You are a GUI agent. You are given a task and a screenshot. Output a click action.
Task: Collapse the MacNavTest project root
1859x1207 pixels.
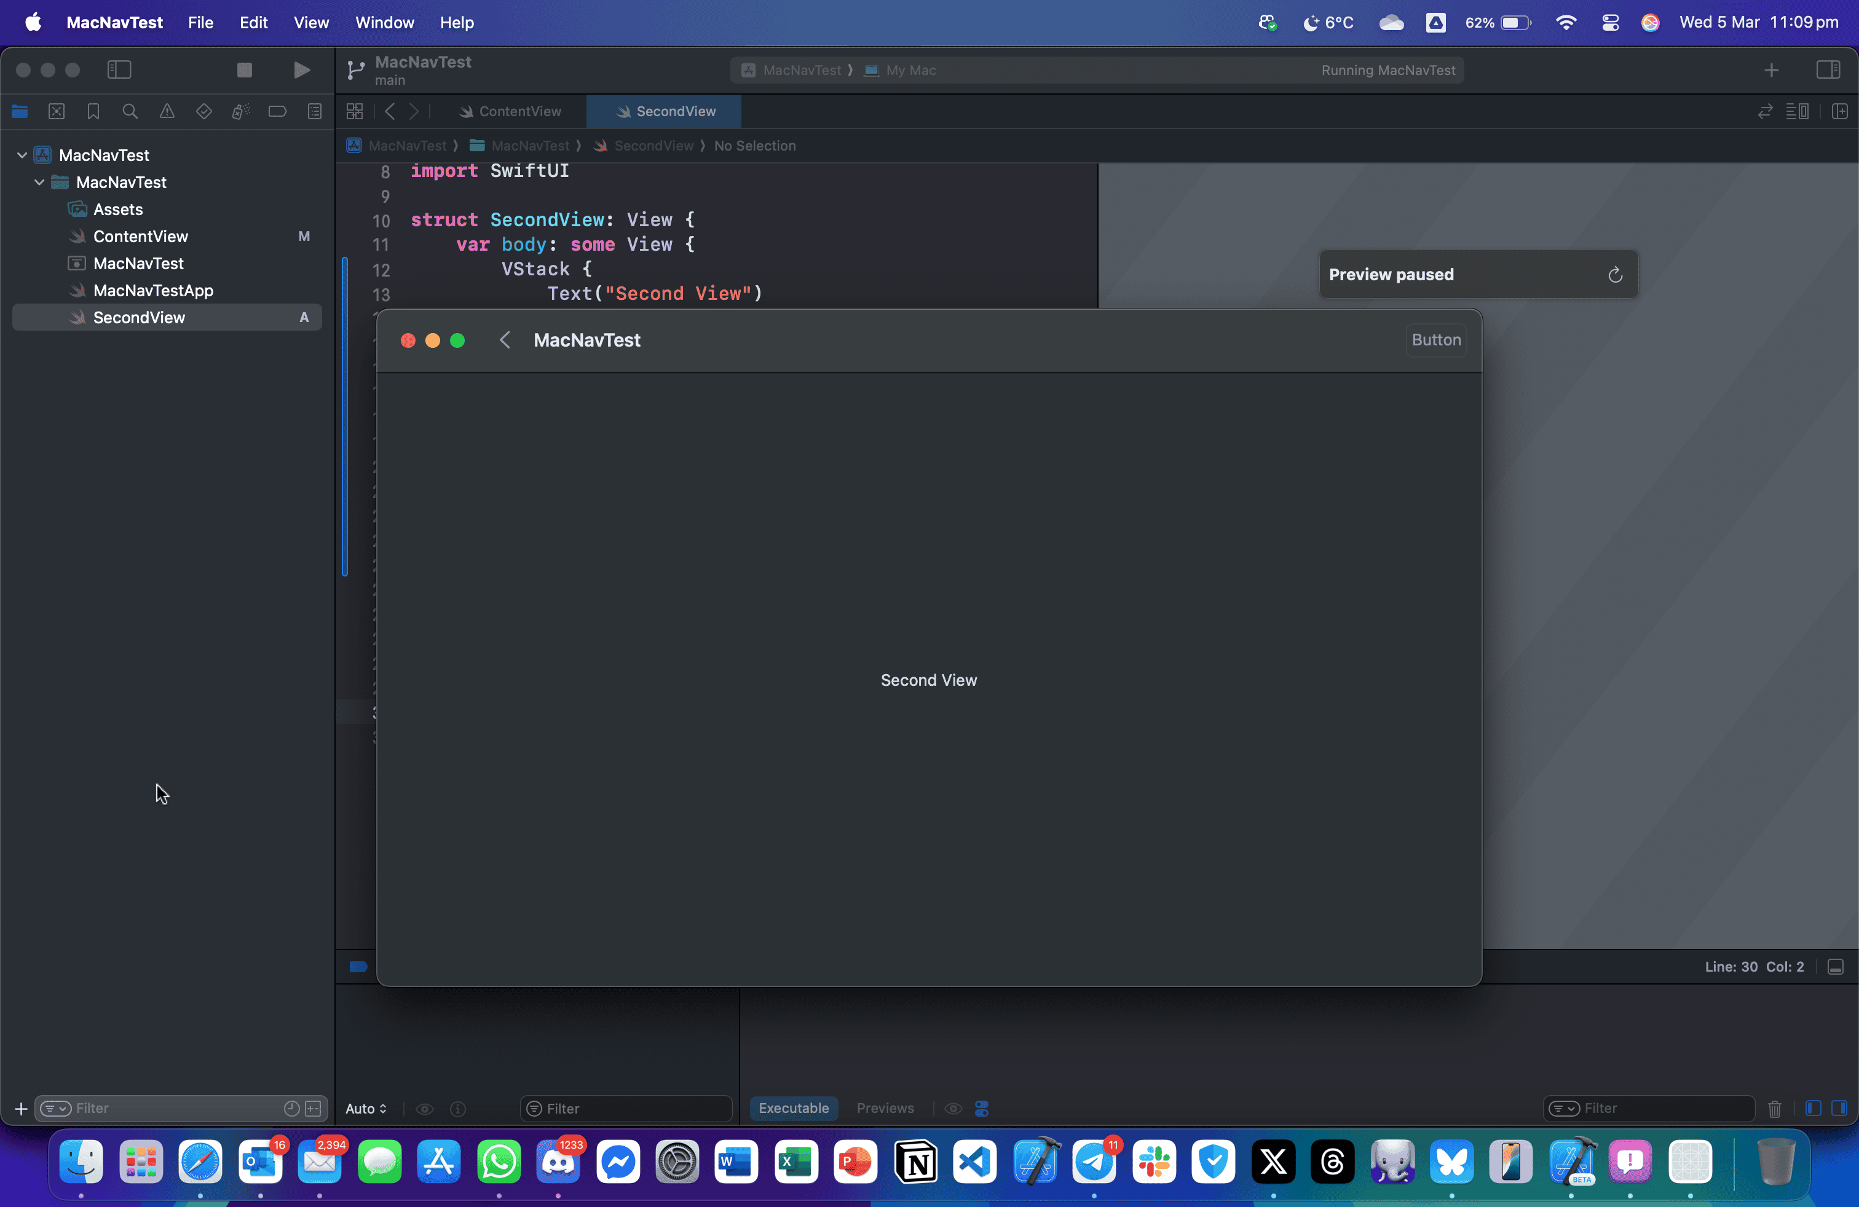point(22,155)
